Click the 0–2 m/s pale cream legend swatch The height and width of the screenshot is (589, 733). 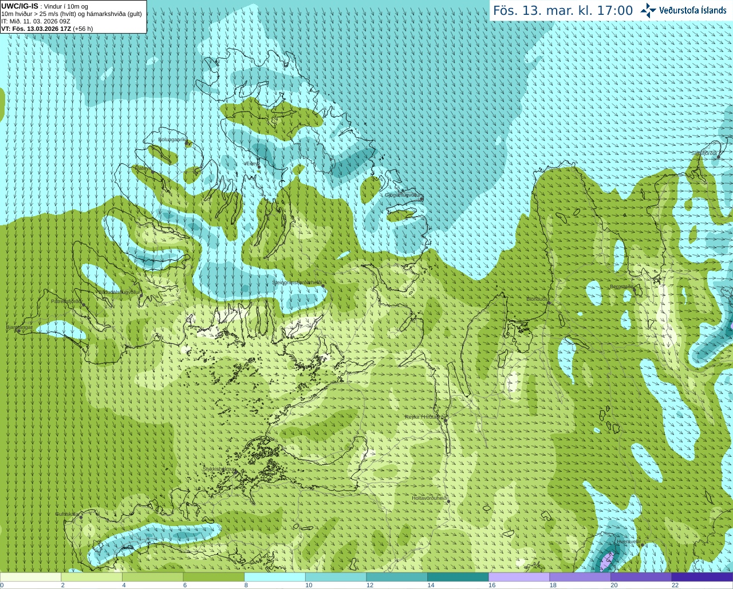tap(30, 577)
